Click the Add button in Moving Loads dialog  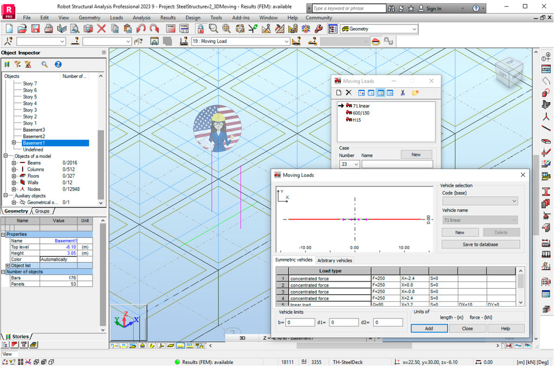point(429,328)
